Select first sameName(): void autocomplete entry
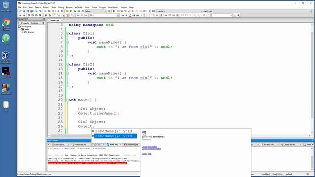Viewport: 315px width, 177px height. click(114, 131)
